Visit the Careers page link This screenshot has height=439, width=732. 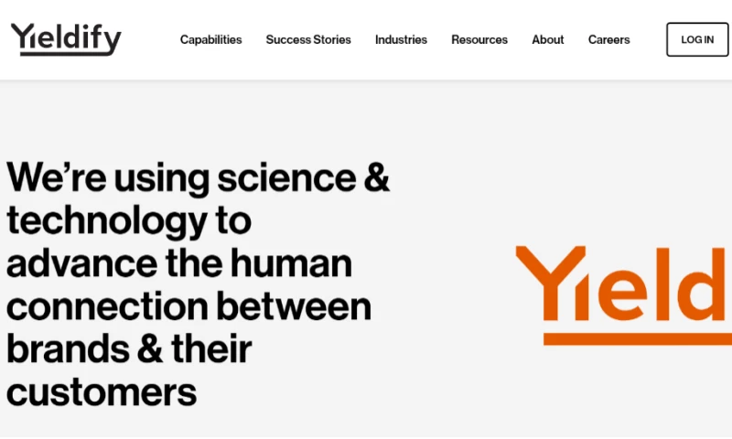(609, 40)
